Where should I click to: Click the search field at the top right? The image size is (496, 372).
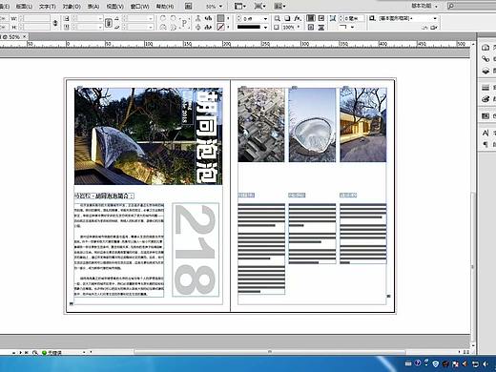pos(471,6)
